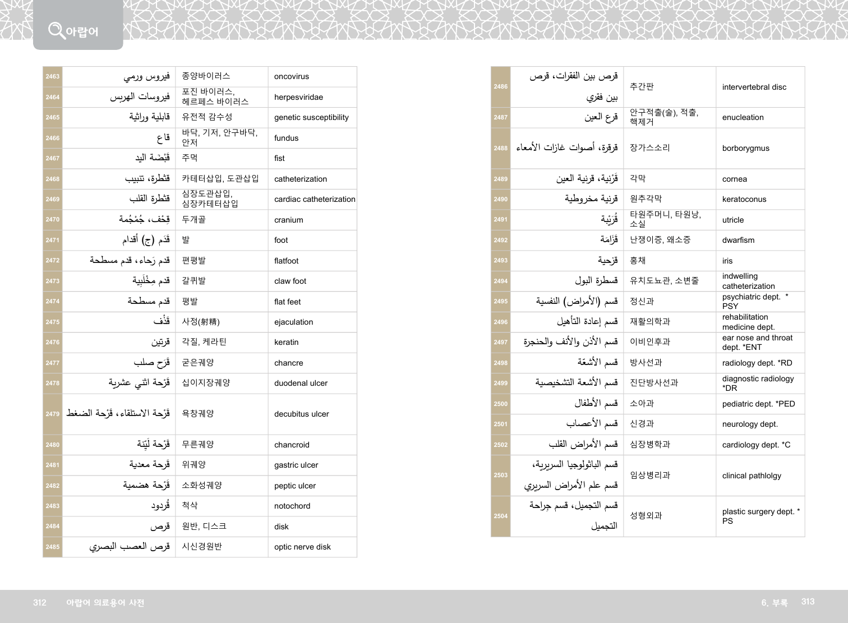Click the 'keratoconus' entry
The height and width of the screenshot is (623, 848).
(744, 199)
